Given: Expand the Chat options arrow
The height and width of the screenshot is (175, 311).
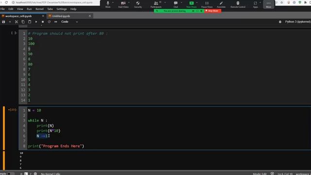Looking at the screenshot, I should click(x=181, y=2).
